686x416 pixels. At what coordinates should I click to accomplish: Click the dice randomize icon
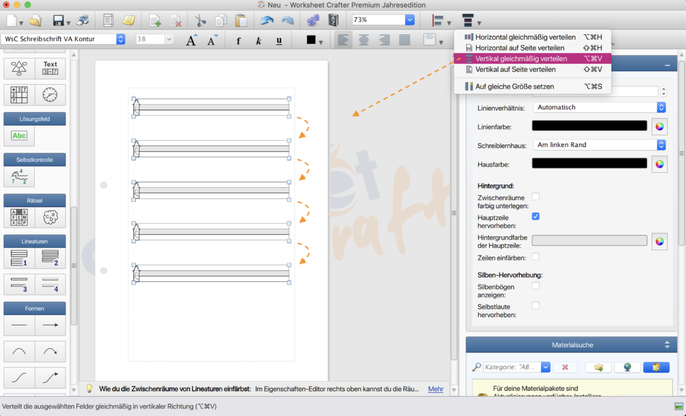coord(312,21)
